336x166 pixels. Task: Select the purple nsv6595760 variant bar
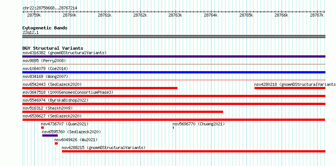point(50,136)
